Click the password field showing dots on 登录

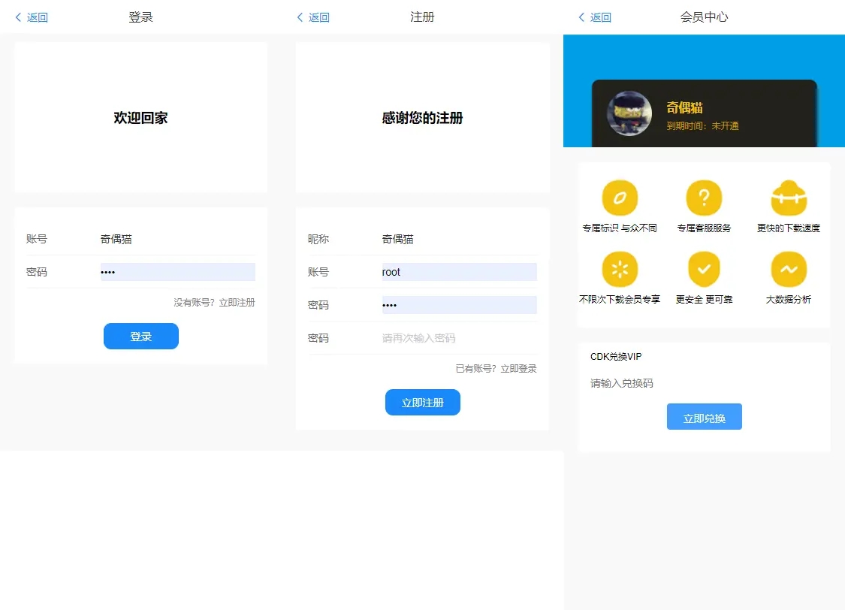(x=177, y=271)
